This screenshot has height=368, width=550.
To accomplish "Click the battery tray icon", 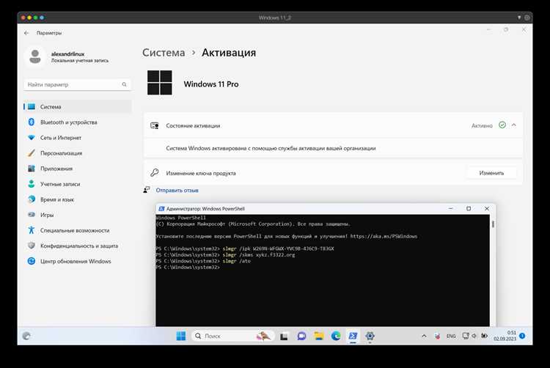I will (485, 336).
